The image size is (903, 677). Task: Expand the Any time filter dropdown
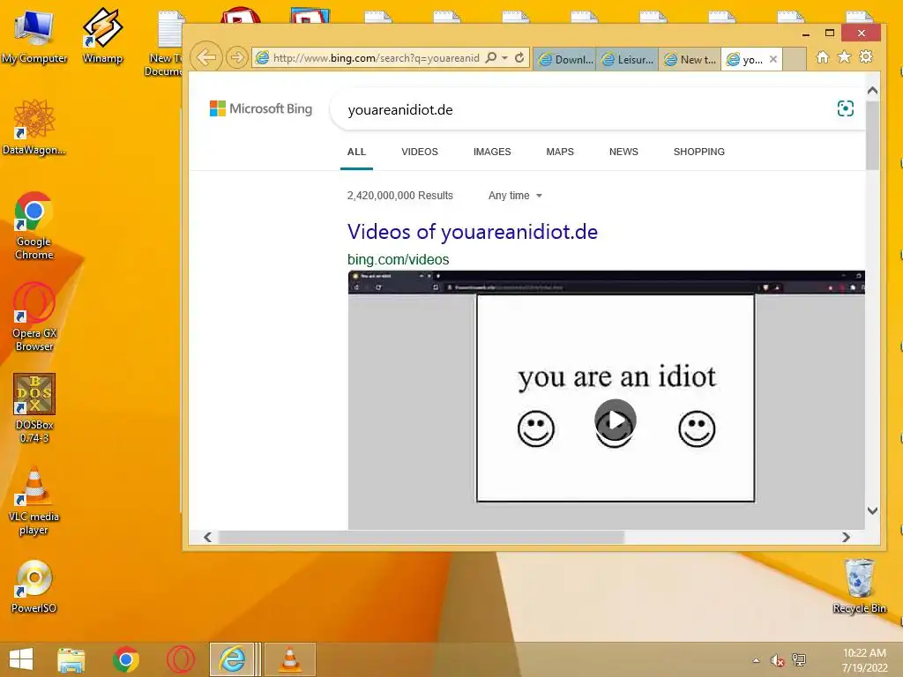tap(515, 196)
